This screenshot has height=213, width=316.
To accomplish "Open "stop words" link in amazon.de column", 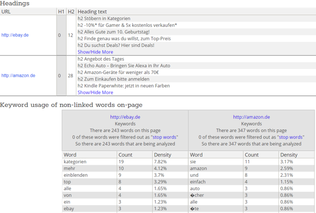I will point(291,137).
